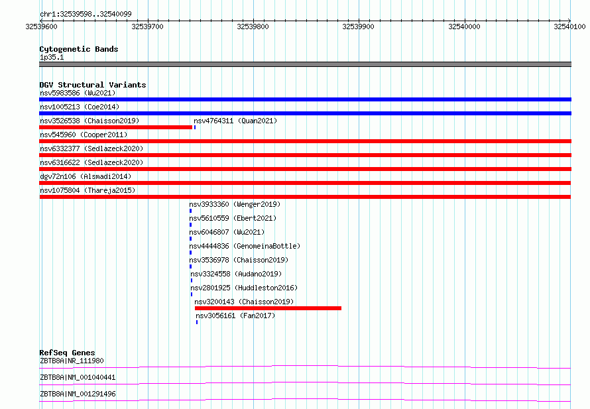Click red bar under nsv6316622 (Sedlazeck2020)
The width and height of the screenshot is (590, 409).
[305, 169]
